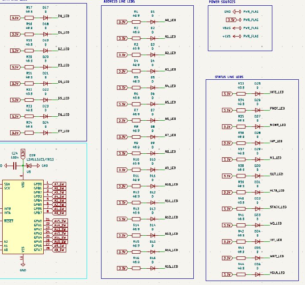Select the VBUS power arrow symbol
The width and height of the screenshot is (305, 285).
(x=235, y=28)
